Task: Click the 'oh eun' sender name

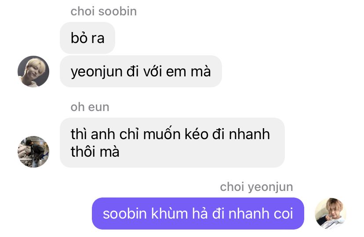Action: [90, 107]
